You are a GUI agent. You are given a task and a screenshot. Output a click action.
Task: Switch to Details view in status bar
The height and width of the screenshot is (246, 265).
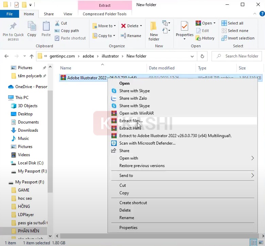pyautogui.click(x=253, y=243)
